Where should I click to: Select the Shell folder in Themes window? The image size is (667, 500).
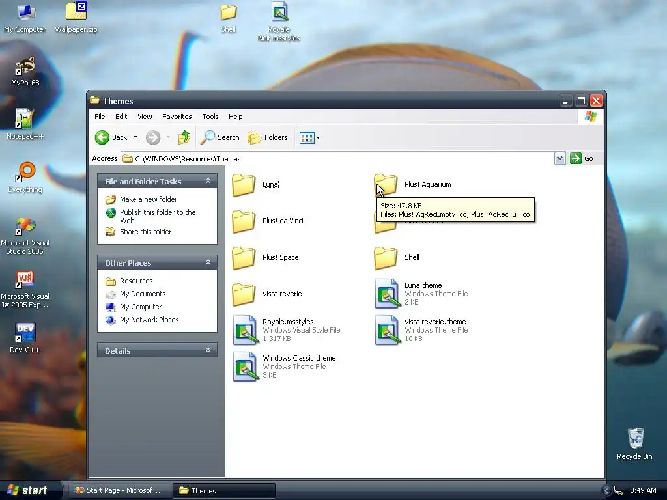click(x=397, y=258)
